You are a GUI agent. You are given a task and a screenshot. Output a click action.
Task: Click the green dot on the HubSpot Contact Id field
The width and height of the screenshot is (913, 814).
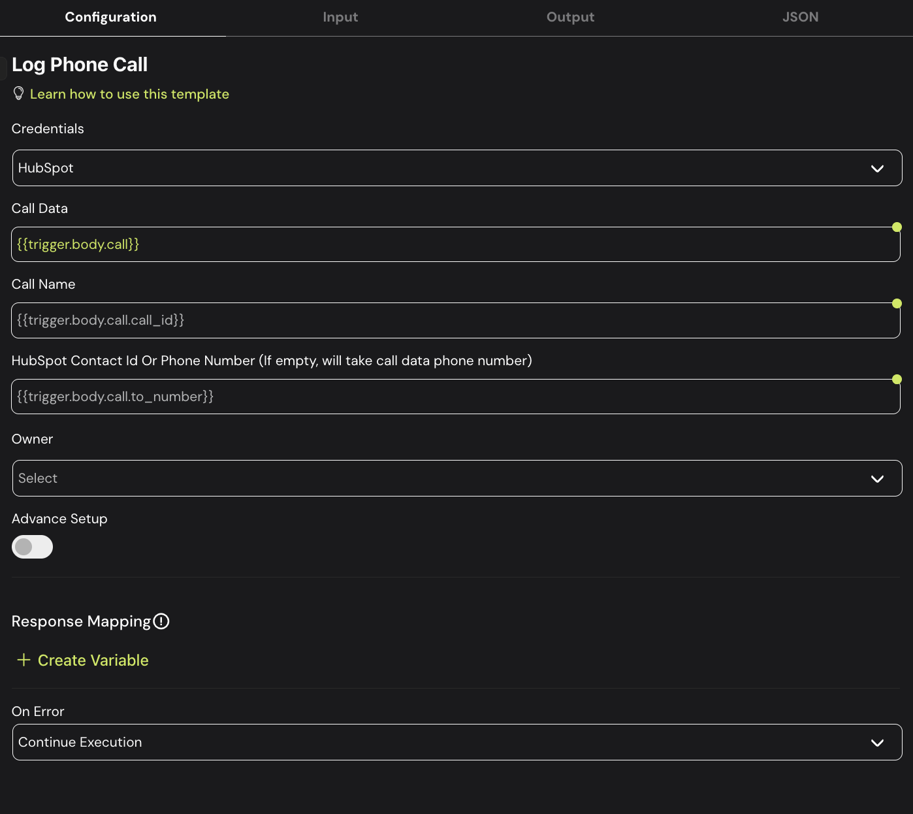coord(897,380)
